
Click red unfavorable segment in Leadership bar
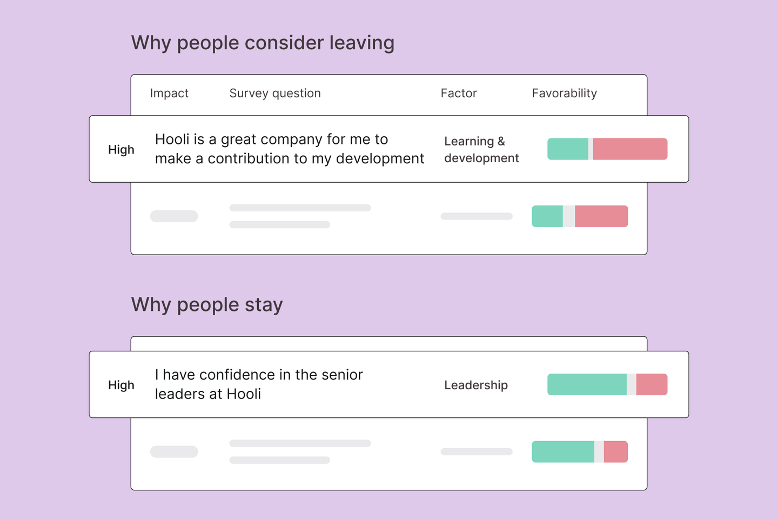click(x=652, y=384)
